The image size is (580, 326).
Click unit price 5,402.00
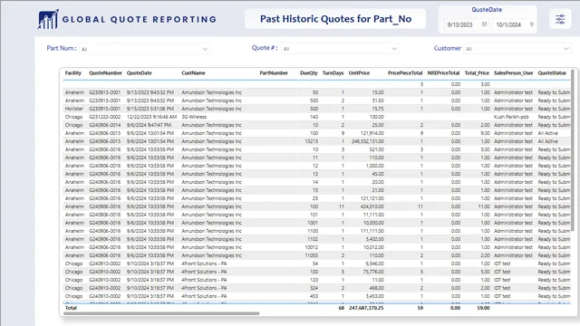374,239
